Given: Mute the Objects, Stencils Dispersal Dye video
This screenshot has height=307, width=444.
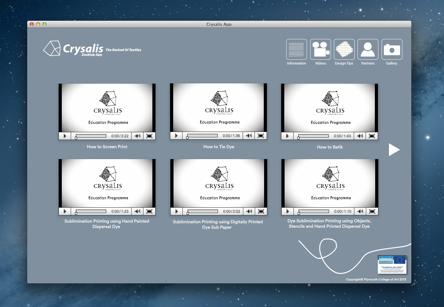Looking at the screenshot, I should coord(360,211).
